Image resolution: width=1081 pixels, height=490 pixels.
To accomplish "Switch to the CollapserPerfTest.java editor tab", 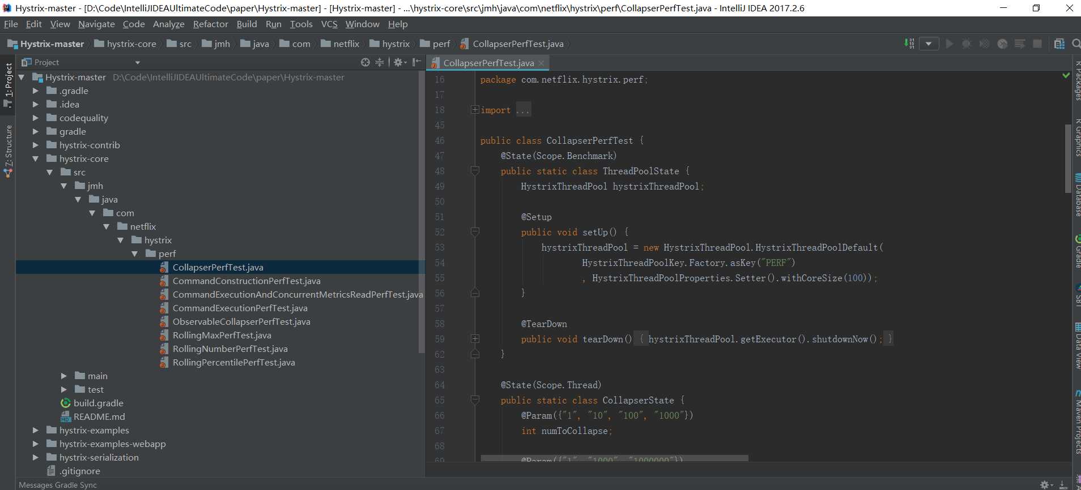I will pyautogui.click(x=488, y=63).
